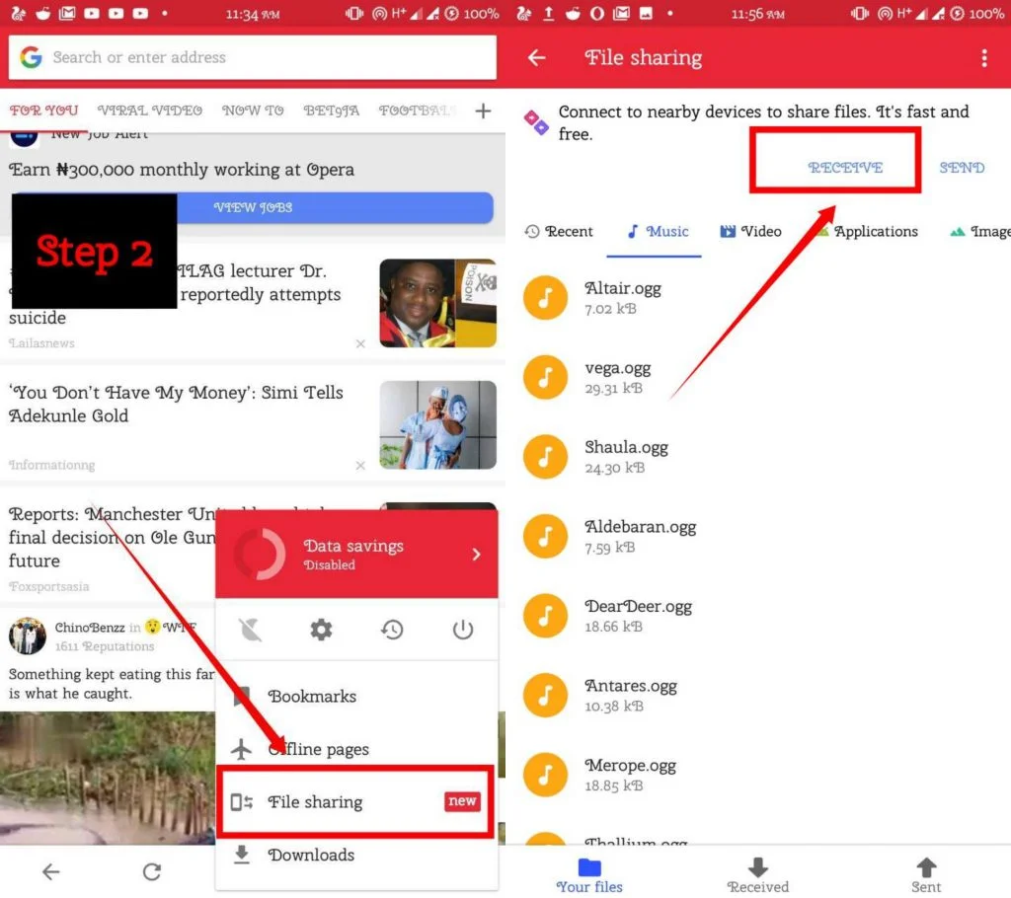This screenshot has width=1011, height=898.
Task: Select Antares.ogg music icon
Action: click(545, 695)
